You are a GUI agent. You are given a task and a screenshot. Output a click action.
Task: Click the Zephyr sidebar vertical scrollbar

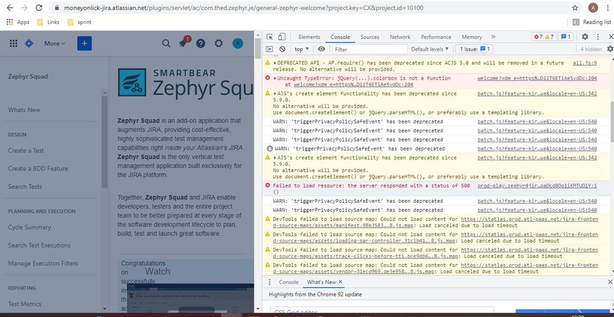[x=105, y=142]
